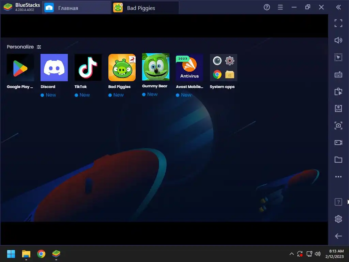349x262 pixels.
Task: Click the New badge under Bad Piggies
Action: point(116,95)
